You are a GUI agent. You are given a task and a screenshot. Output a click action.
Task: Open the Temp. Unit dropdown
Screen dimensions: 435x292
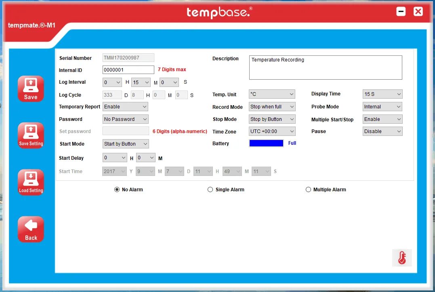click(x=272, y=94)
